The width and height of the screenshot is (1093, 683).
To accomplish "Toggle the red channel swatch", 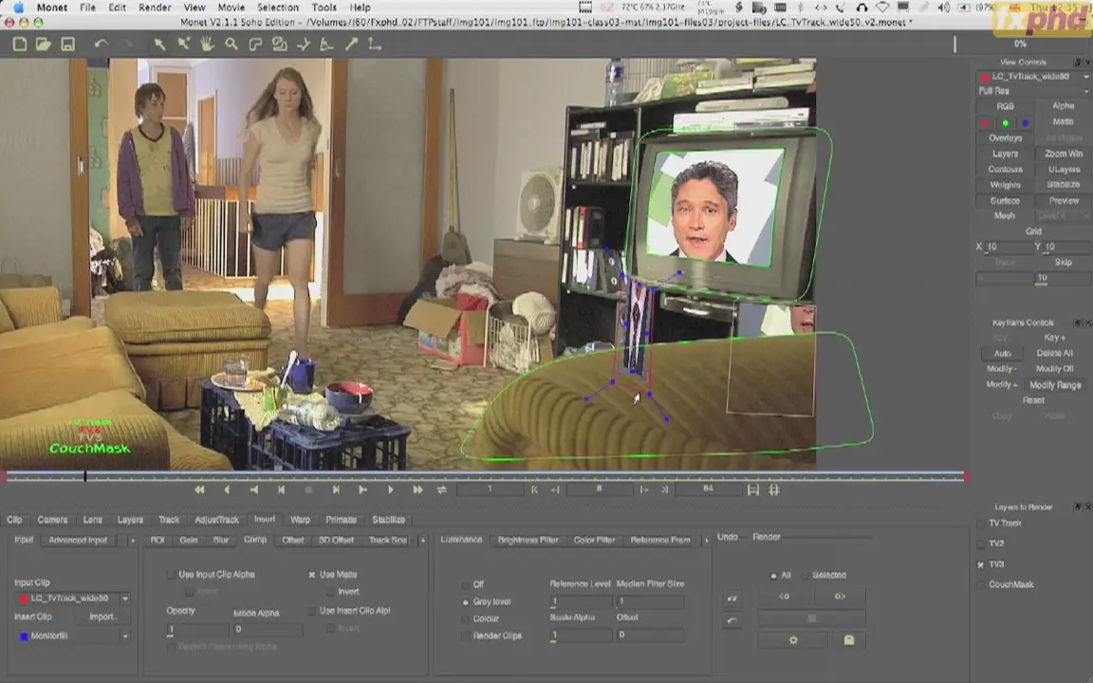I will pos(985,123).
